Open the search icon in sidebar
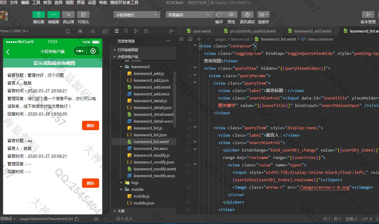Viewport: 379px width, 224px height. (126, 31)
